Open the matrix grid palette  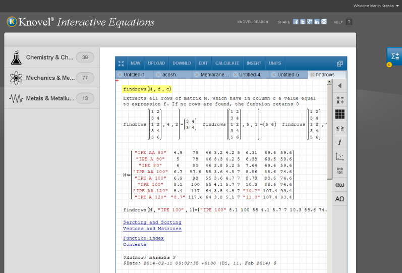pos(339,114)
